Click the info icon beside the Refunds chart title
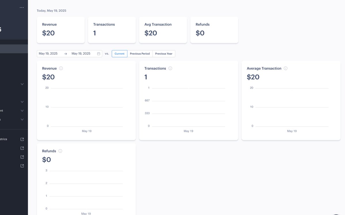 coord(60,151)
